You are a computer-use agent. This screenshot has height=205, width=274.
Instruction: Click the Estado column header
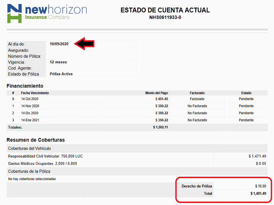246,93
